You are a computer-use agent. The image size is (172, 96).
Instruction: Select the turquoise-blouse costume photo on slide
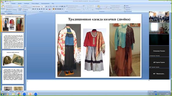(125, 50)
